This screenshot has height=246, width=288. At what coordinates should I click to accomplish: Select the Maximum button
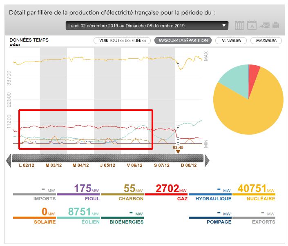click(266, 40)
